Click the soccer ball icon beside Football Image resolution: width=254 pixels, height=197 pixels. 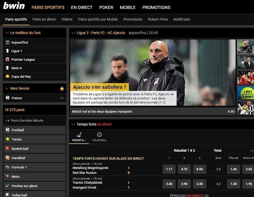tap(8, 130)
